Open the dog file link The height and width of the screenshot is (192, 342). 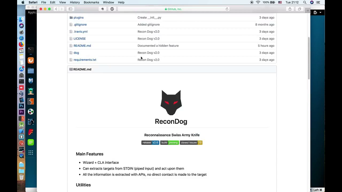click(x=76, y=53)
